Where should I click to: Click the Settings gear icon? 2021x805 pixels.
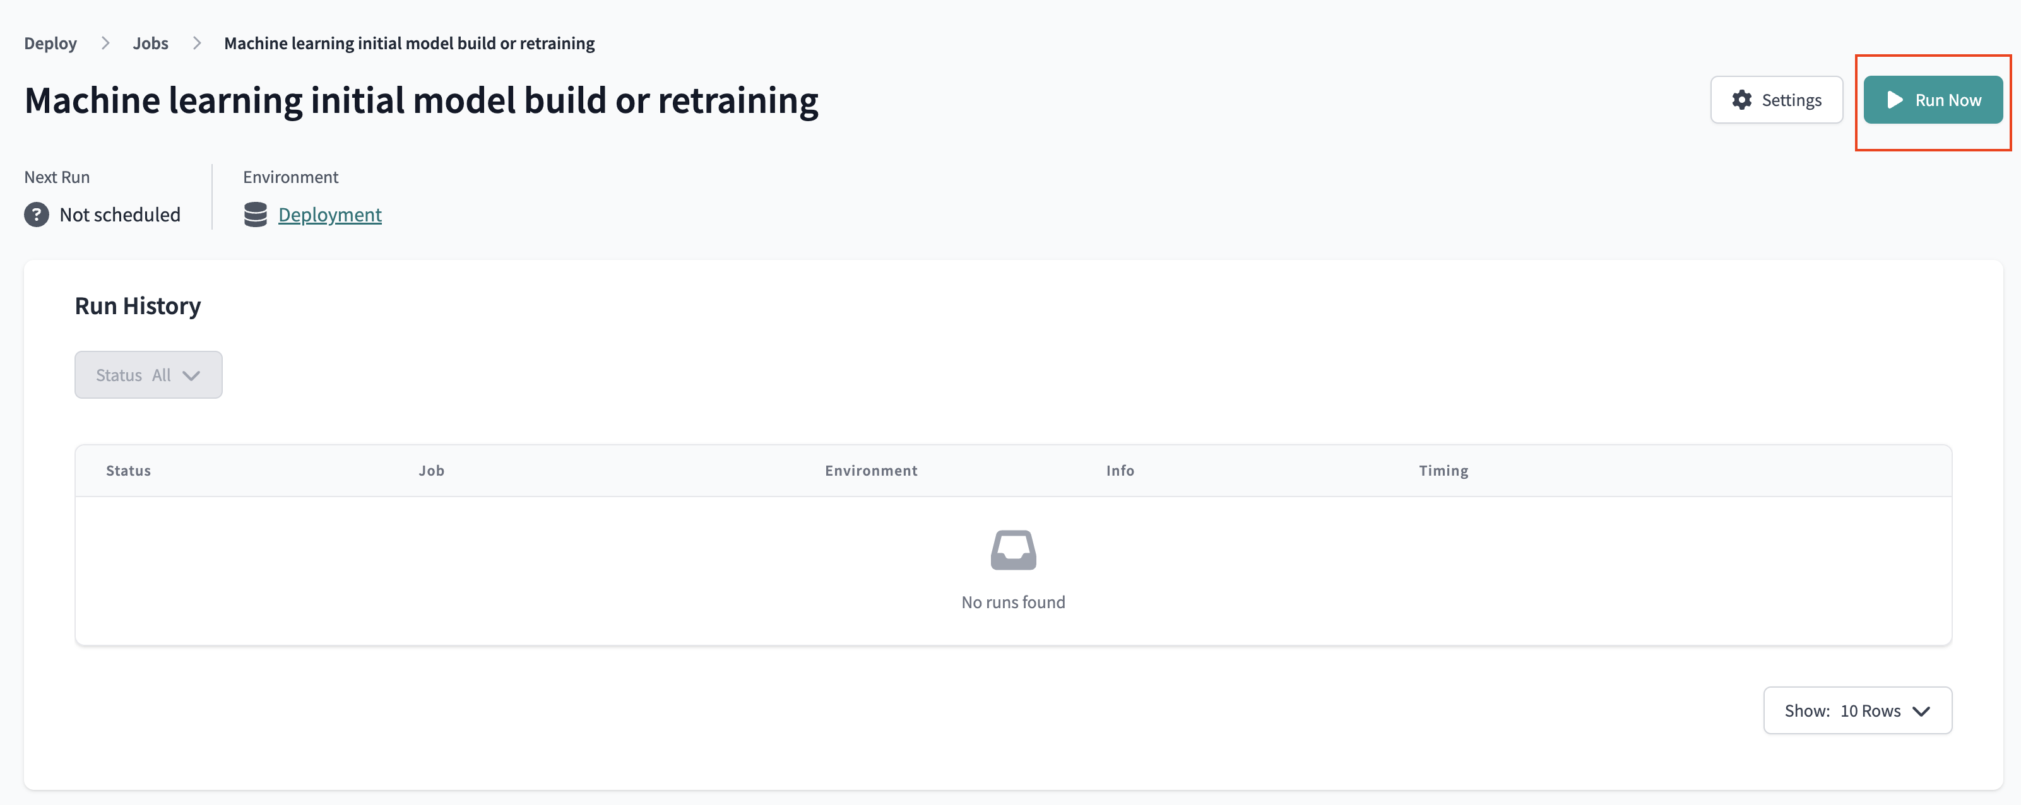(x=1741, y=100)
